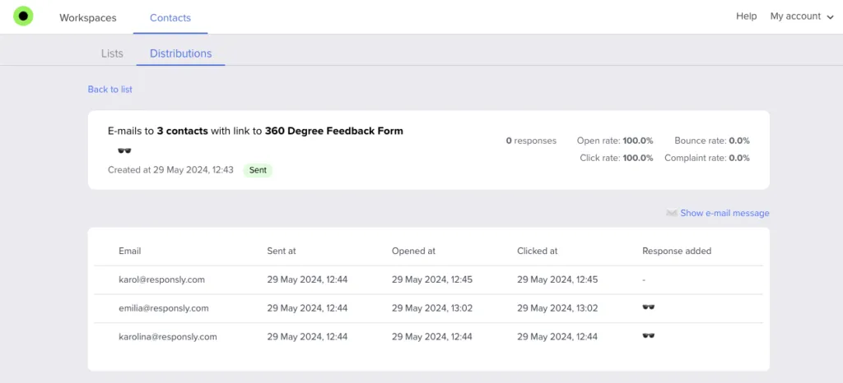Click the Responsly green logo icon
843x383 pixels.
click(x=23, y=16)
